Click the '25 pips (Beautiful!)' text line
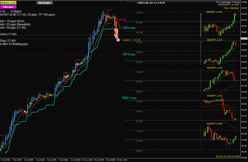The image size is (248, 162). [15, 25]
